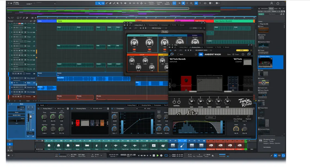Solo the Claps track
310x168 pixels.
tap(16, 37)
